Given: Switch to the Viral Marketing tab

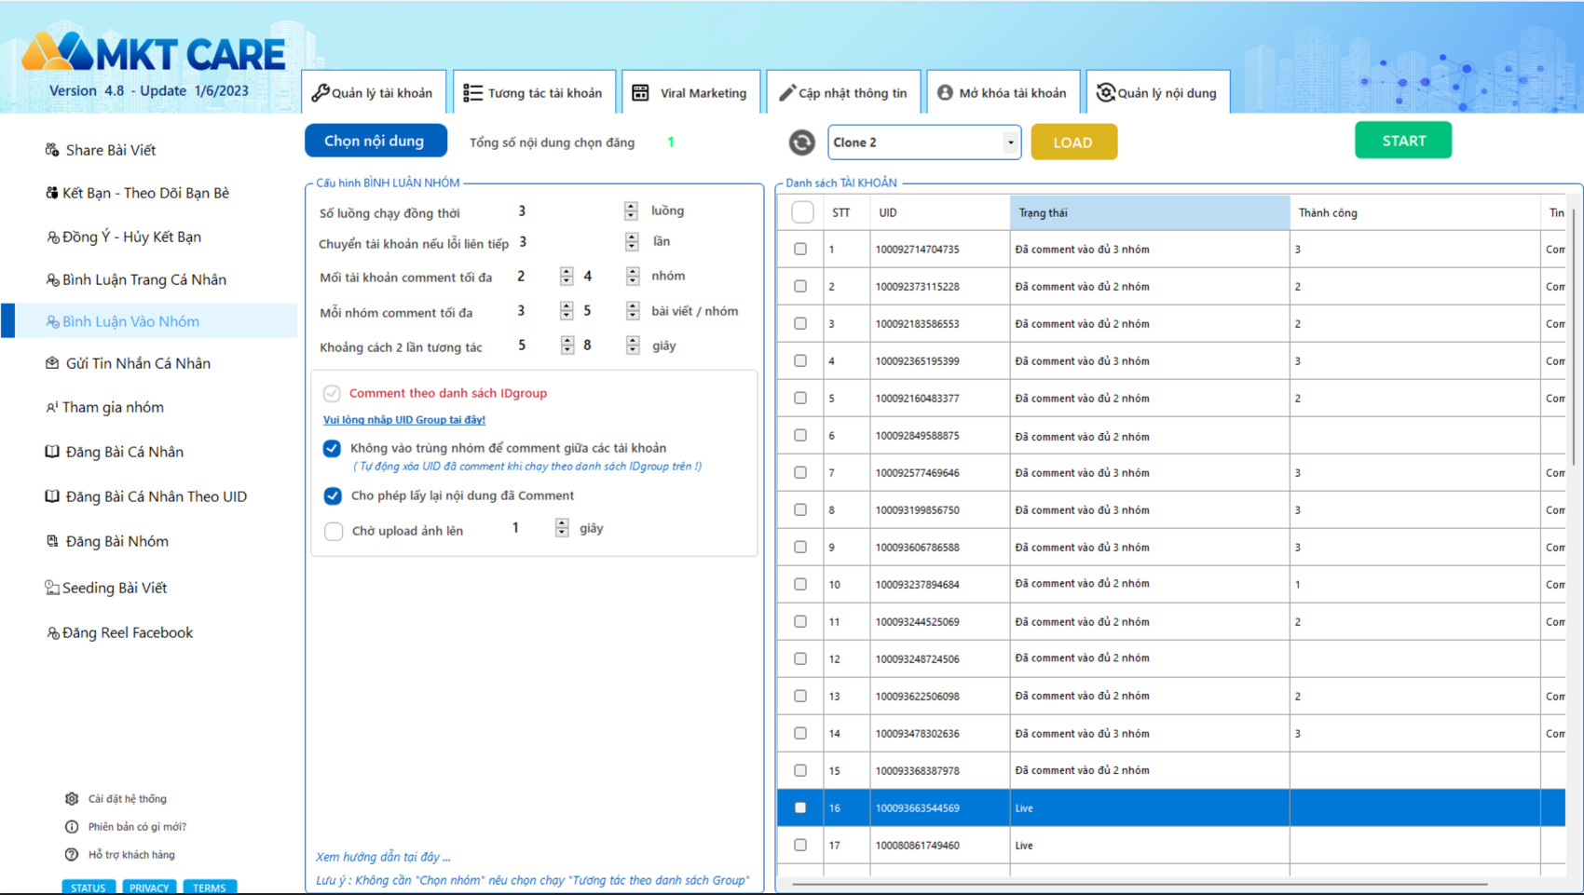Looking at the screenshot, I should 690,93.
